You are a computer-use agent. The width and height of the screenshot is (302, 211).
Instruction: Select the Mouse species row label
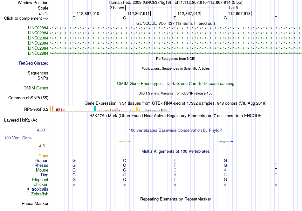click(42, 170)
